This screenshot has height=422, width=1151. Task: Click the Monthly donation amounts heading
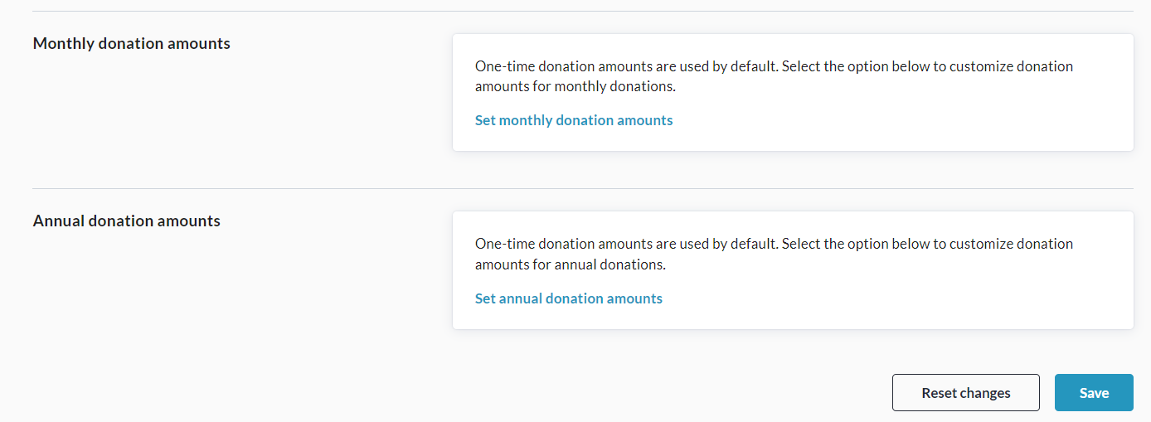pos(132,43)
